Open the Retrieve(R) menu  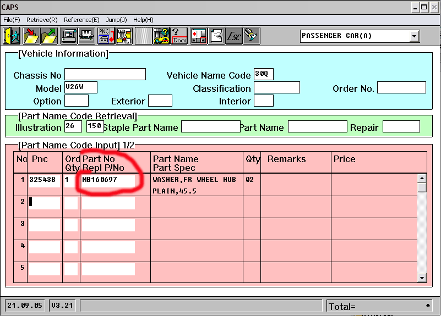pyautogui.click(x=42, y=20)
